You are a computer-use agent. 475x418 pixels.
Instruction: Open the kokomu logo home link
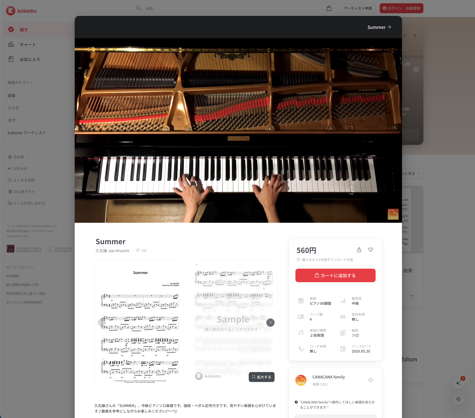click(x=21, y=11)
